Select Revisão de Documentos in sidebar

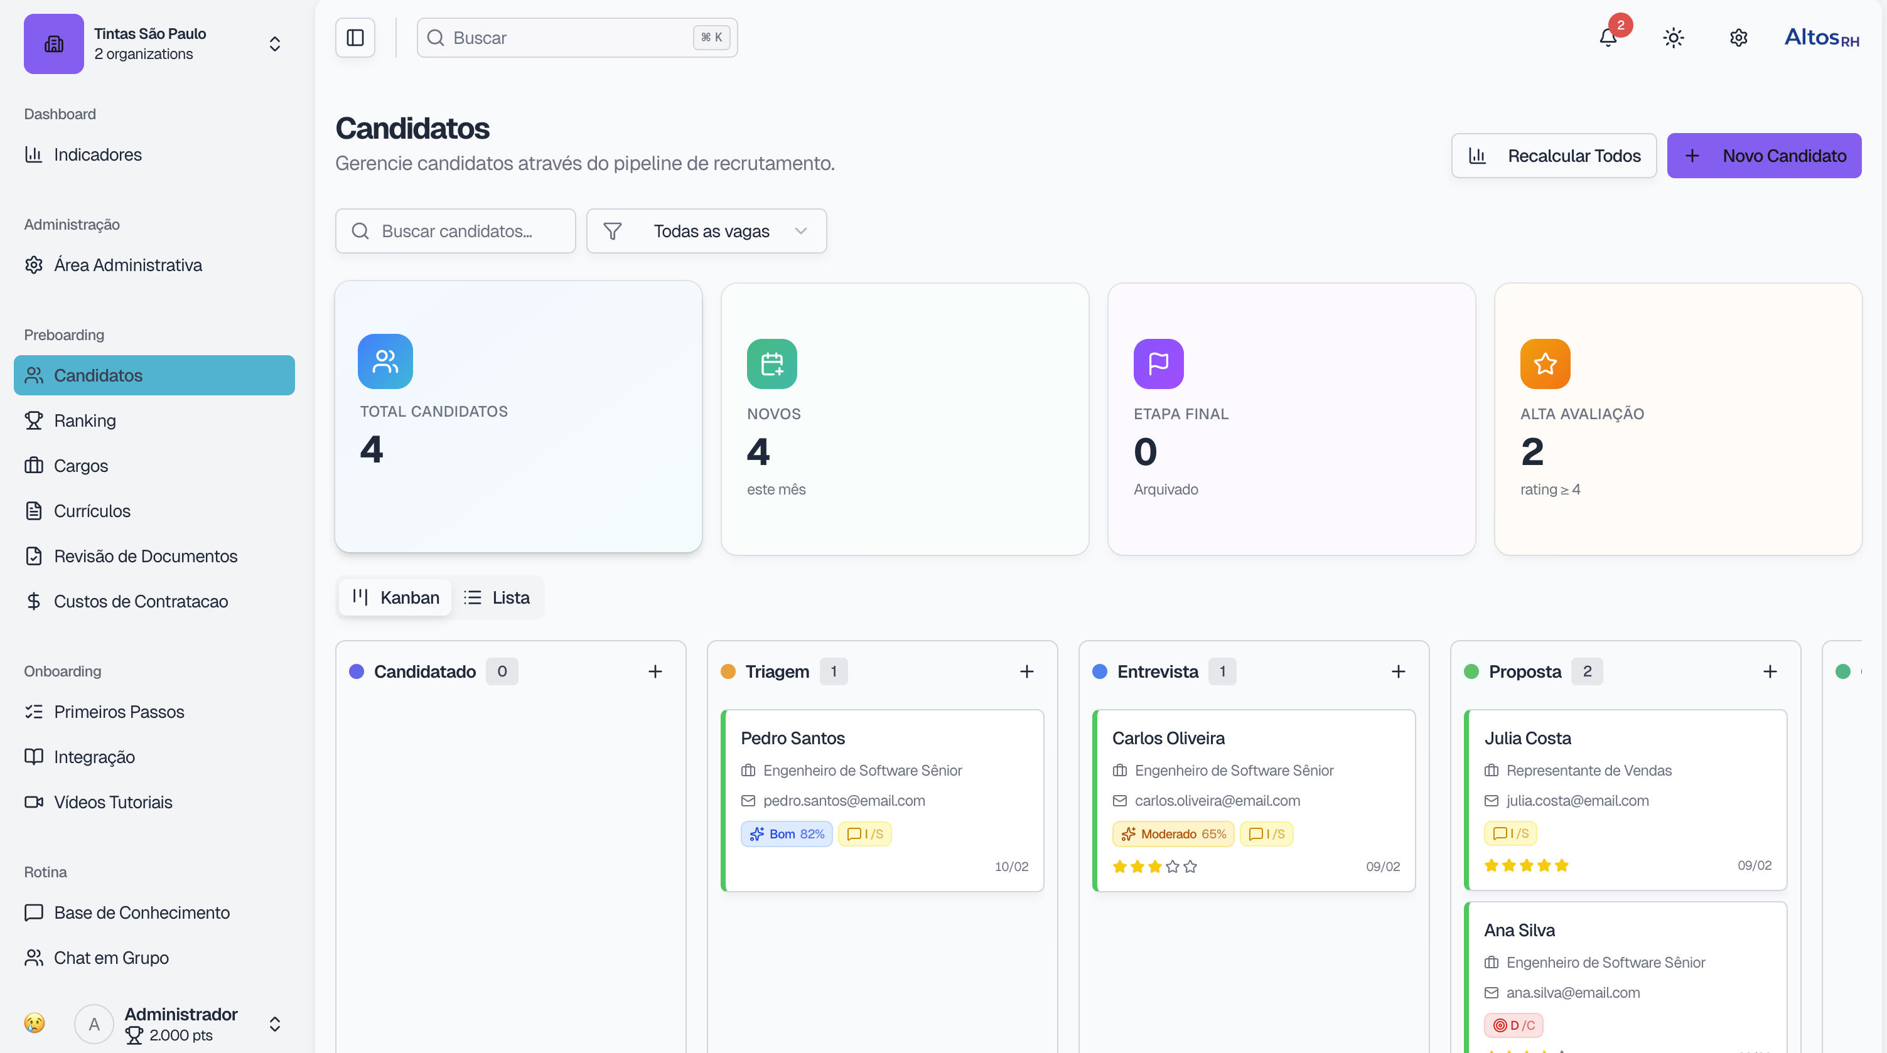pyautogui.click(x=146, y=556)
